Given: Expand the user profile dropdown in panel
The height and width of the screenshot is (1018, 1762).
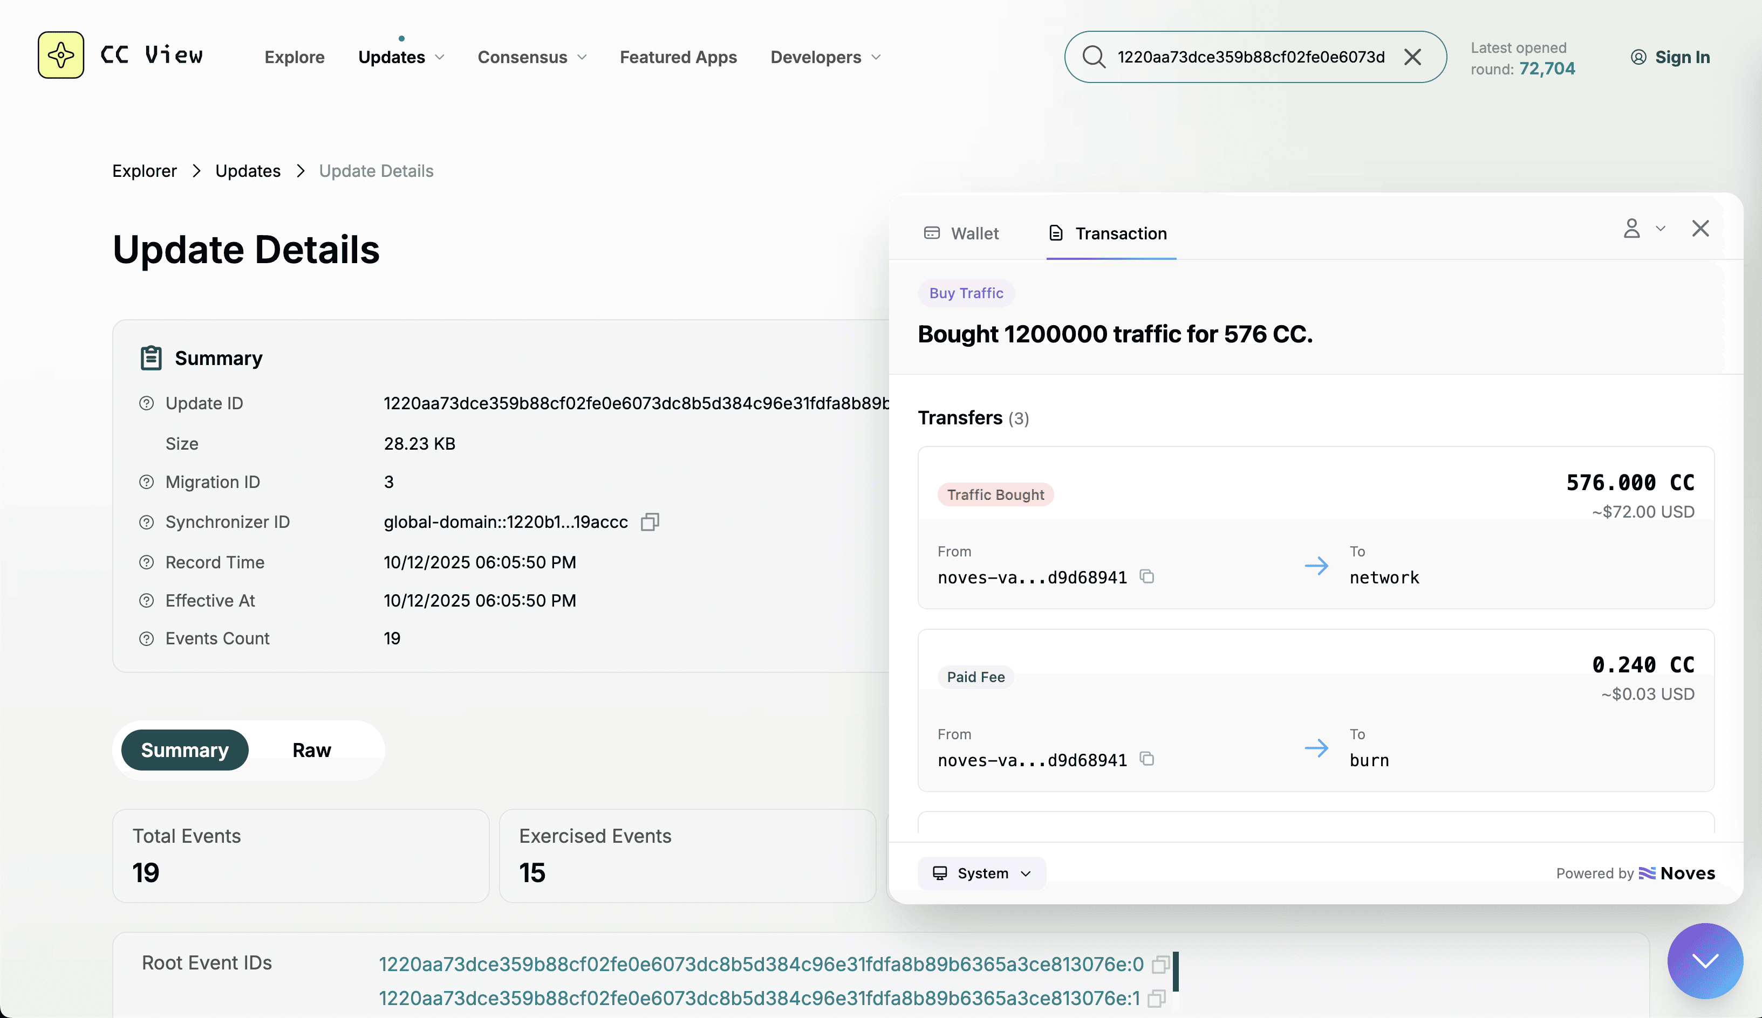Looking at the screenshot, I should coord(1643,229).
